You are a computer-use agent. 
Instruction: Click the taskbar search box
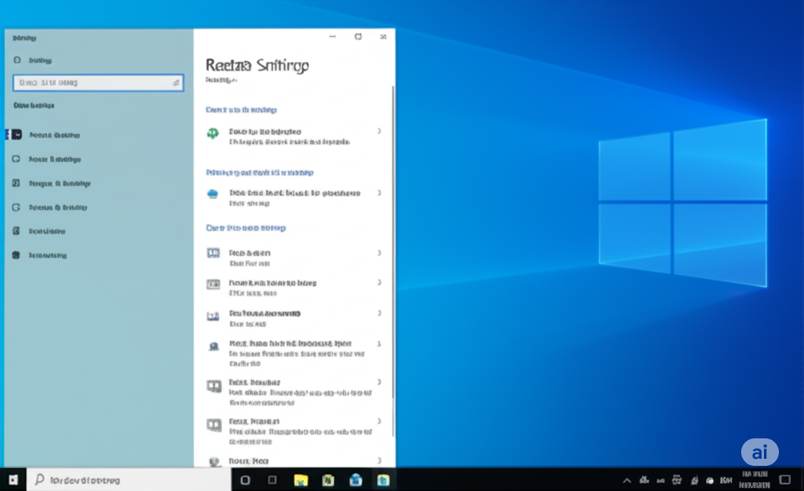pyautogui.click(x=129, y=480)
